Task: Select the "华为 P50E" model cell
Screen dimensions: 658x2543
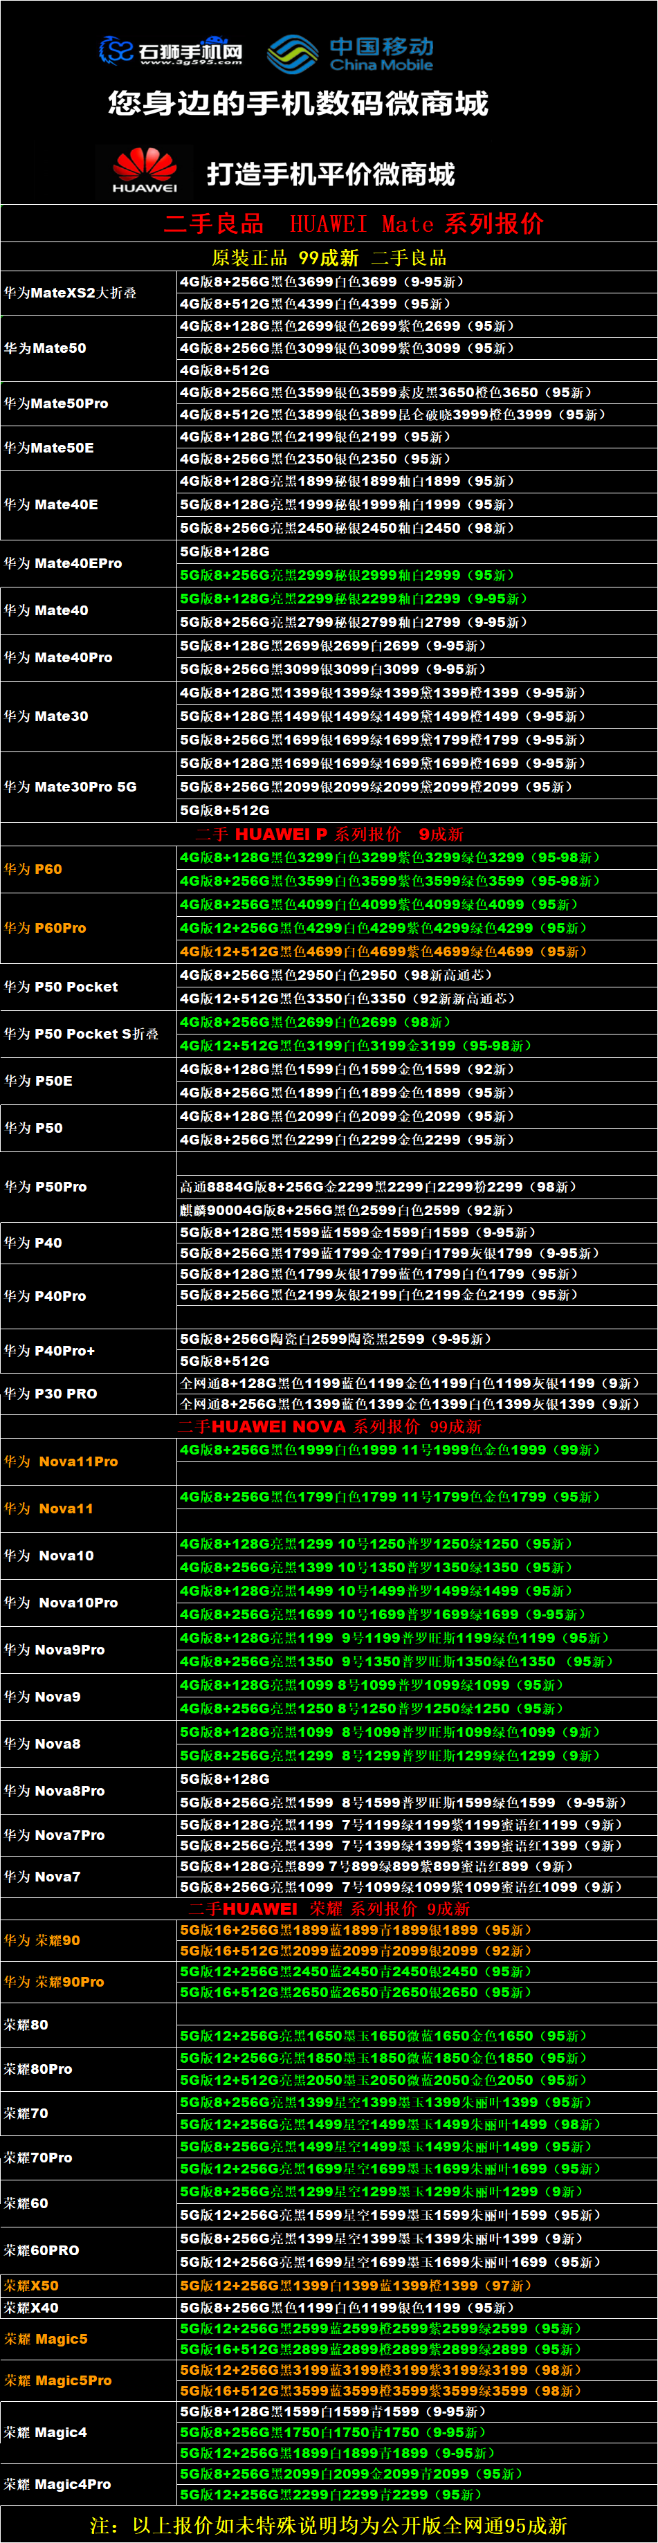Action: click(x=89, y=1081)
